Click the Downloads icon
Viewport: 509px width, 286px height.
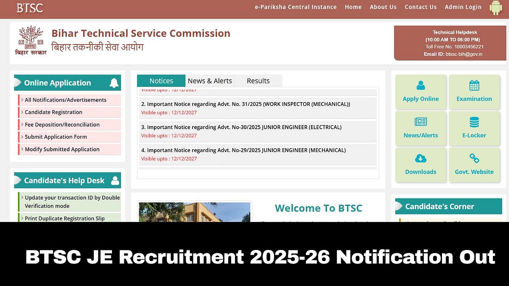click(420, 159)
